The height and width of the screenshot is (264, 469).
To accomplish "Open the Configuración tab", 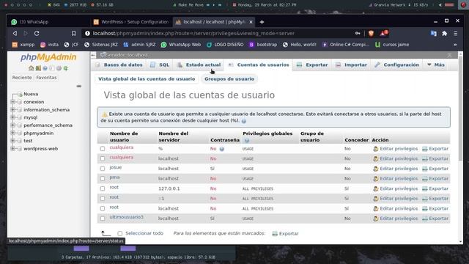I will pos(397,65).
